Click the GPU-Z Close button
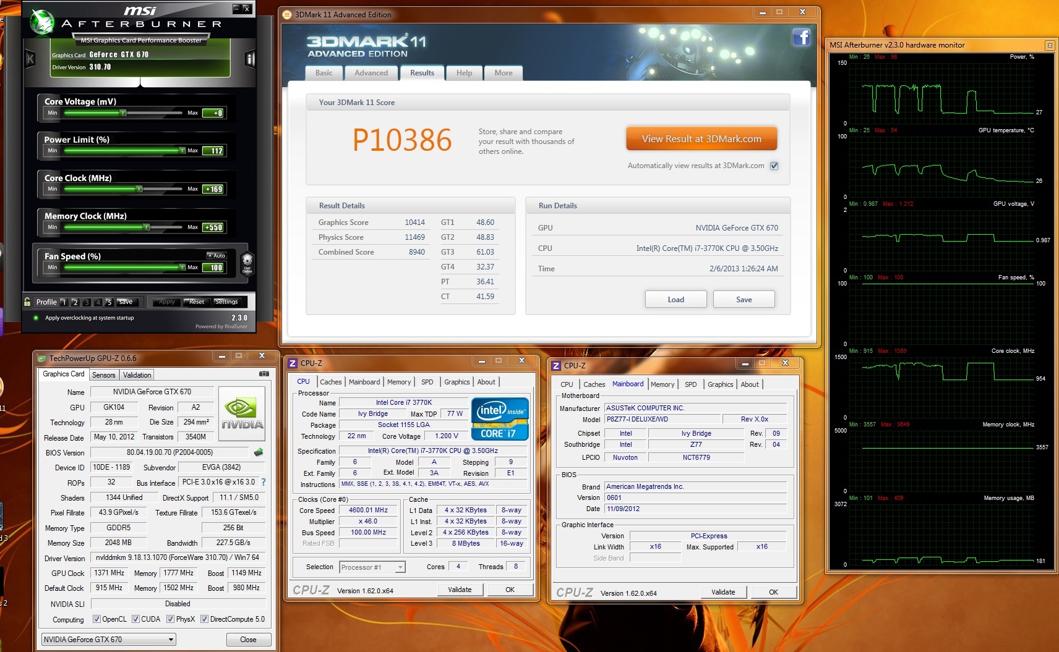This screenshot has width=1059, height=652. 248,640
